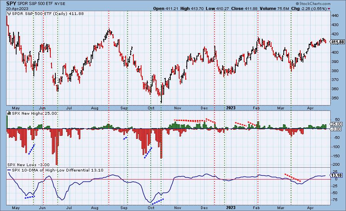Viewport: 346px width, 211px height.
Task: Click the candlestick icon before the price legend
Action: tap(9, 13)
